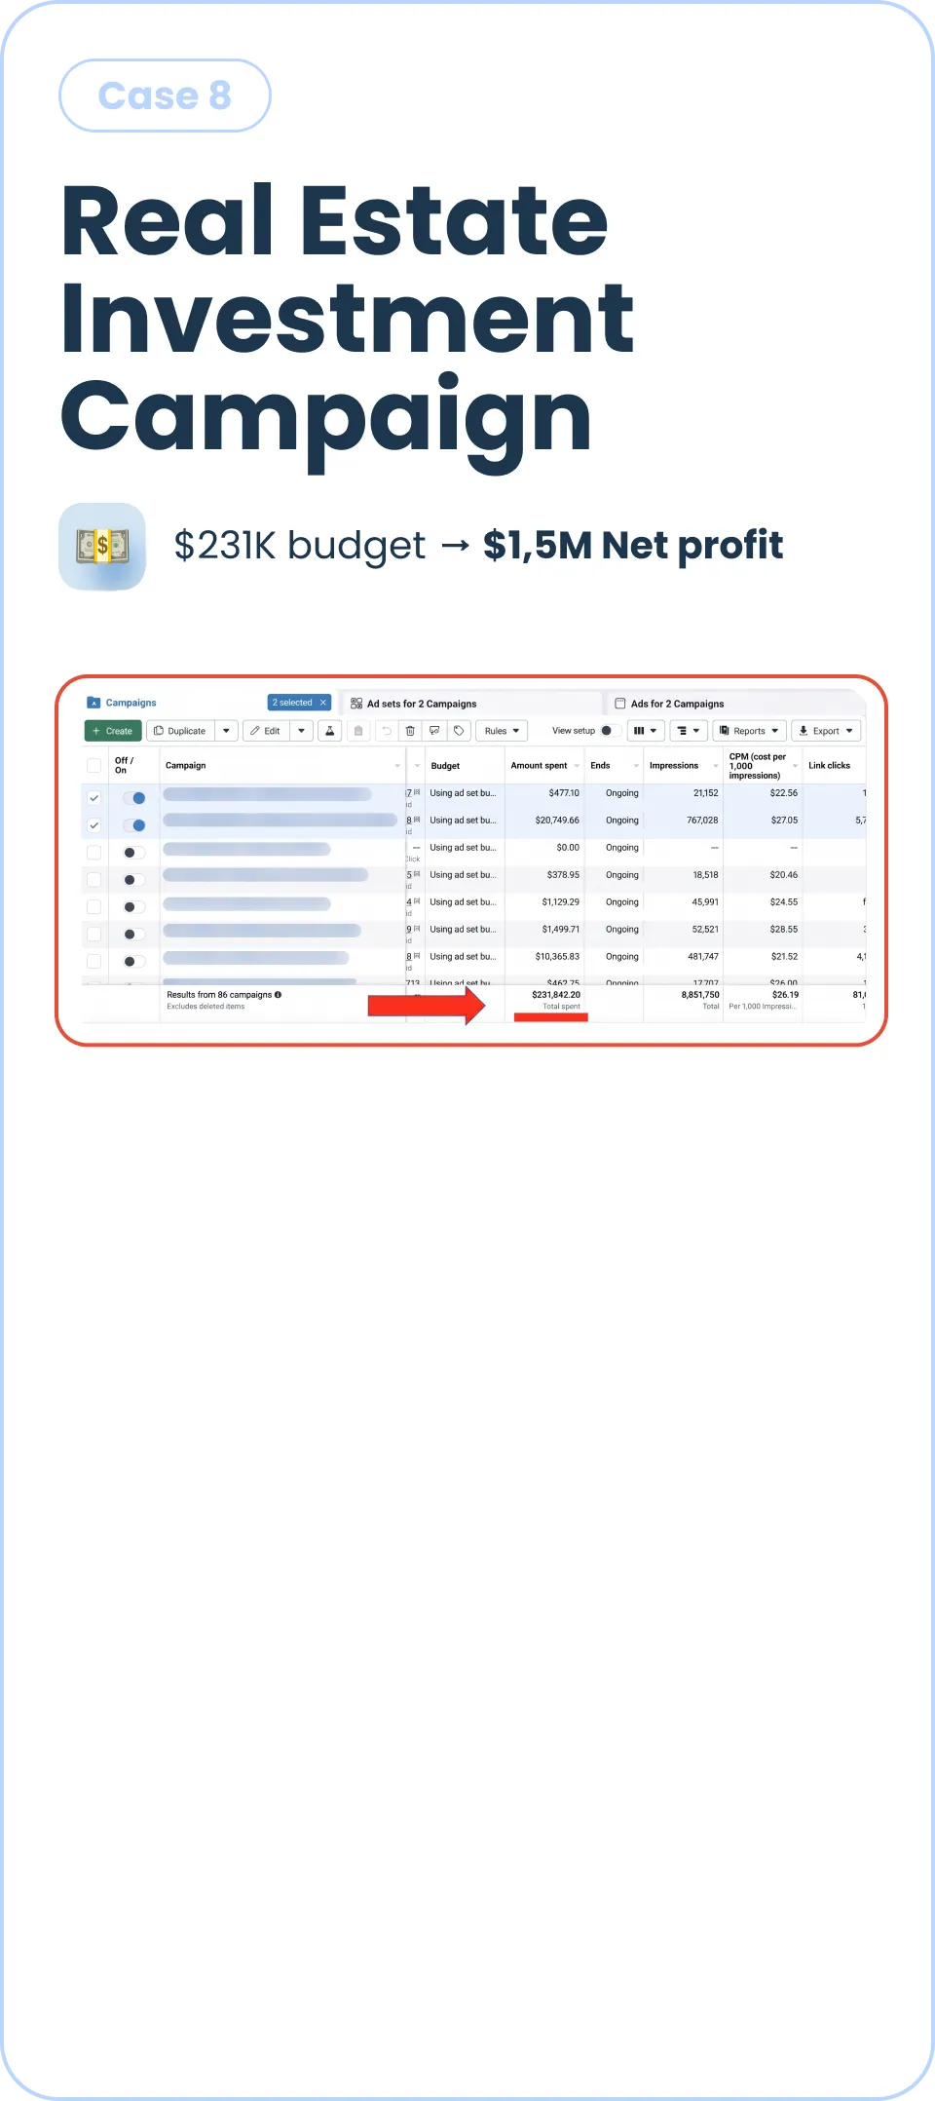Viewport: 935px width, 2101px height.
Task: Open the Rules dropdown
Action: 502,731
